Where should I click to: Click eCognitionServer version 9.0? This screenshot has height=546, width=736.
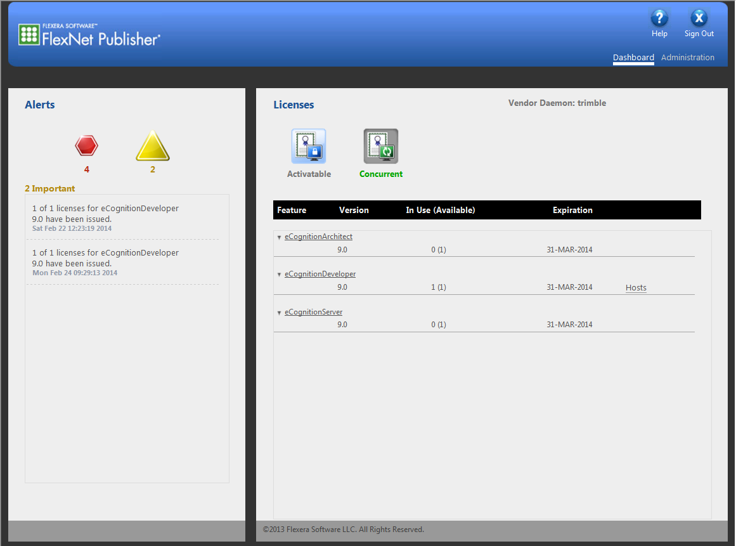[x=342, y=325]
